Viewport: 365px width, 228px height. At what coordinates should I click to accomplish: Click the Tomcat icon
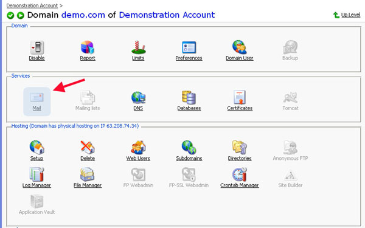point(290,98)
